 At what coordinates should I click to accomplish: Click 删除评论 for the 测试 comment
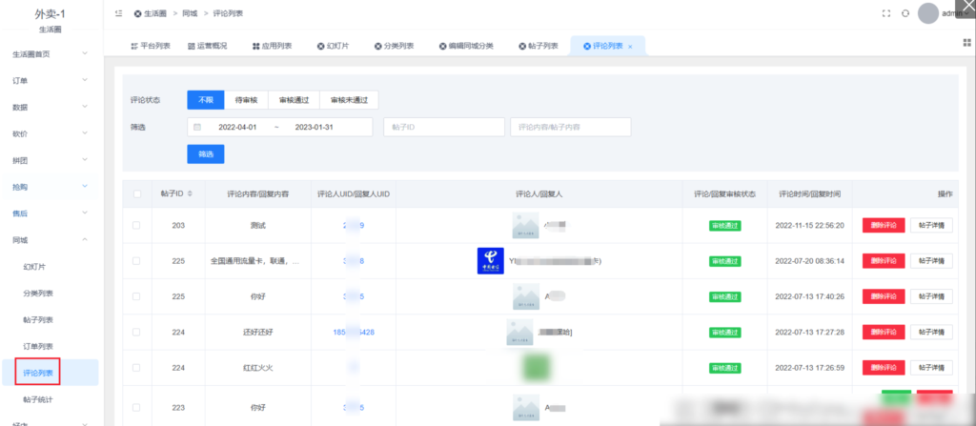(x=883, y=226)
